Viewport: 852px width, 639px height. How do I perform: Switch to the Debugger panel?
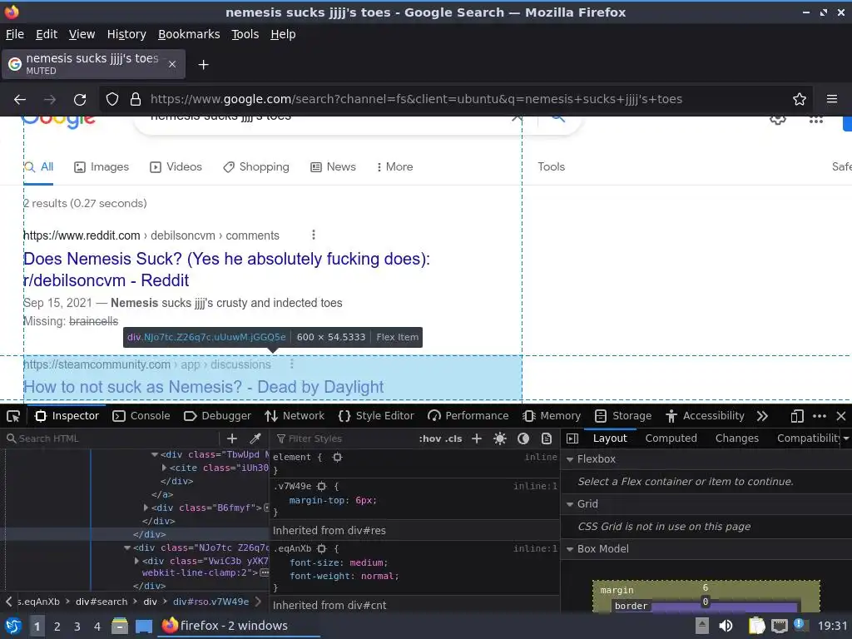pyautogui.click(x=217, y=416)
